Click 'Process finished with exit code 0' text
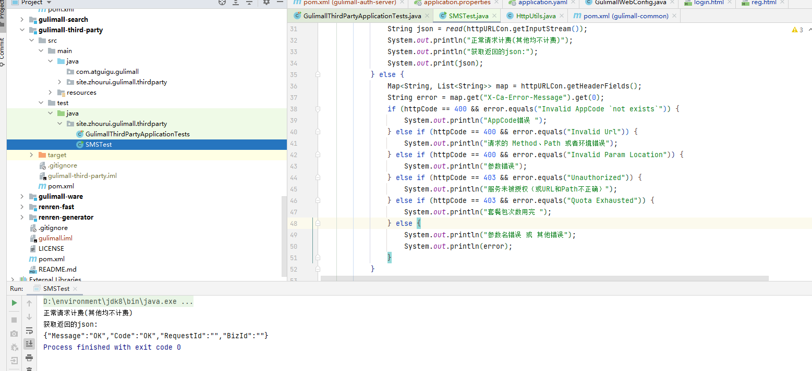This screenshot has width=812, height=371. point(112,347)
